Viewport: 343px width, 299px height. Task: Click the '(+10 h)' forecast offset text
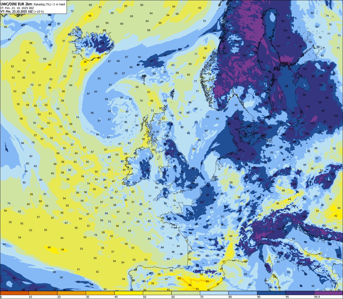39,12
